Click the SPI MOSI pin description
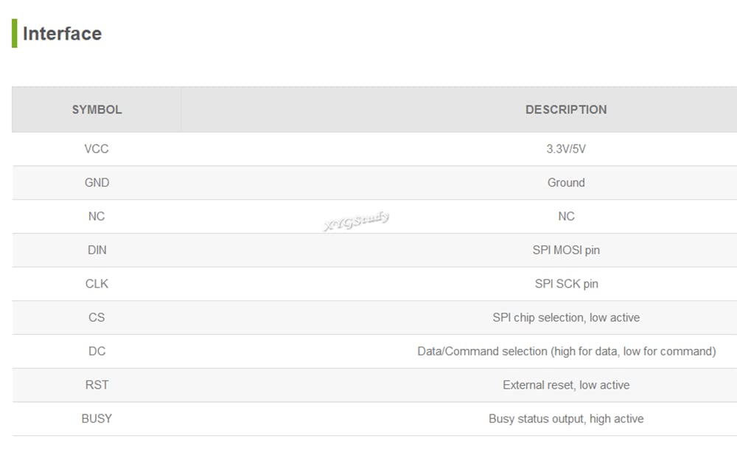This screenshot has height=458, width=737. [x=566, y=250]
